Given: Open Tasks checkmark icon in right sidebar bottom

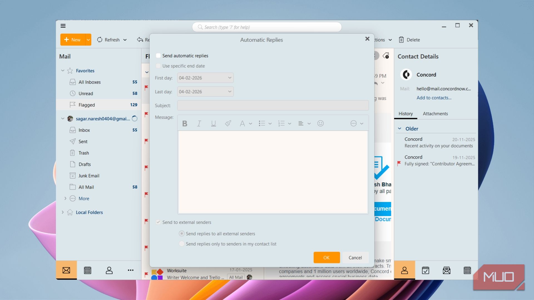Looking at the screenshot, I should [x=426, y=270].
